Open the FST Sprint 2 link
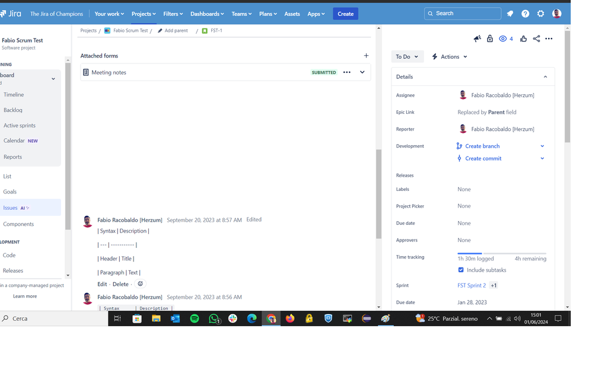This screenshot has width=592, height=370. [472, 285]
